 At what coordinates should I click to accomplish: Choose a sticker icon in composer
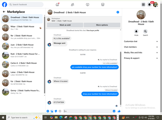point(56,111)
